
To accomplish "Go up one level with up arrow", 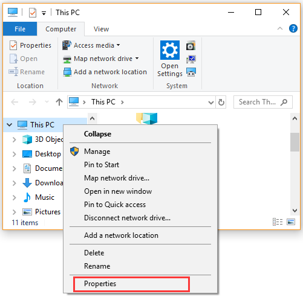I will point(59,102).
